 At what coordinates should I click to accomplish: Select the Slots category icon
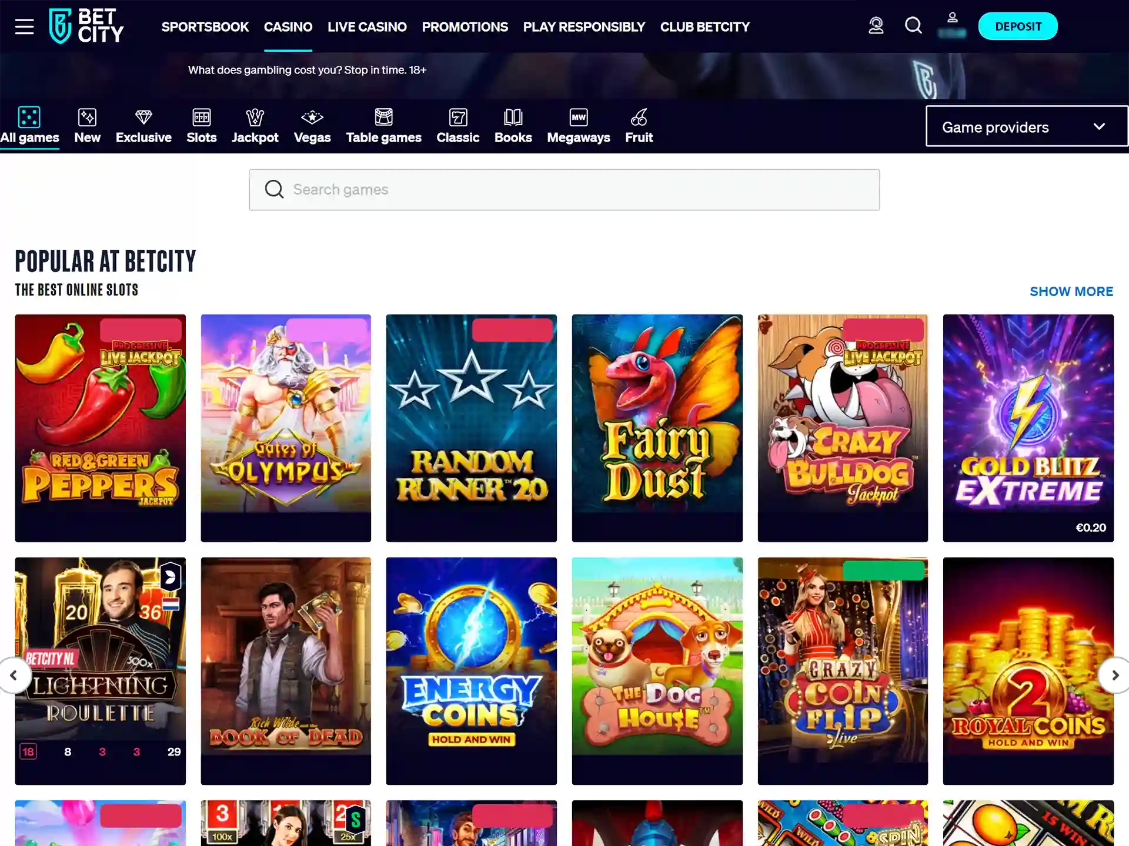[x=201, y=117]
